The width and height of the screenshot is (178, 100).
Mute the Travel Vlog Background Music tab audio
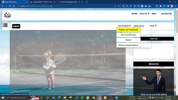[80, 2]
